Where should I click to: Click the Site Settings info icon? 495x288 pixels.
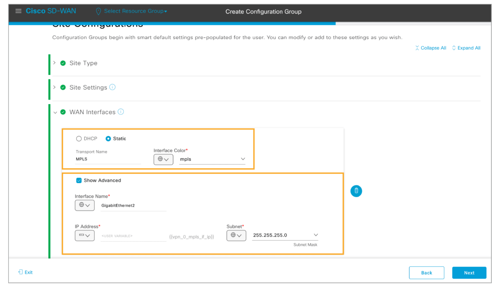coord(113,87)
